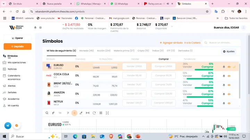Toggle watchlist eye for COCA COLA
Image resolution: width=250 pixels, height=140 pixels.
[x=229, y=76]
